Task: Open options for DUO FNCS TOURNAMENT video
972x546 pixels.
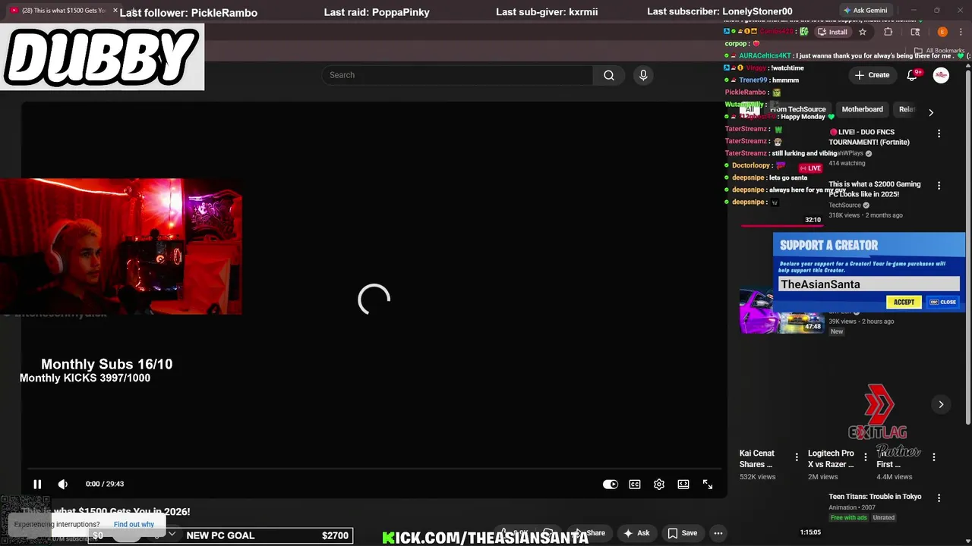Action: click(939, 133)
